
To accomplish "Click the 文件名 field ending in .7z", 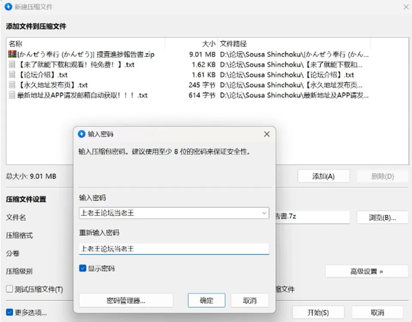I will (x=312, y=217).
